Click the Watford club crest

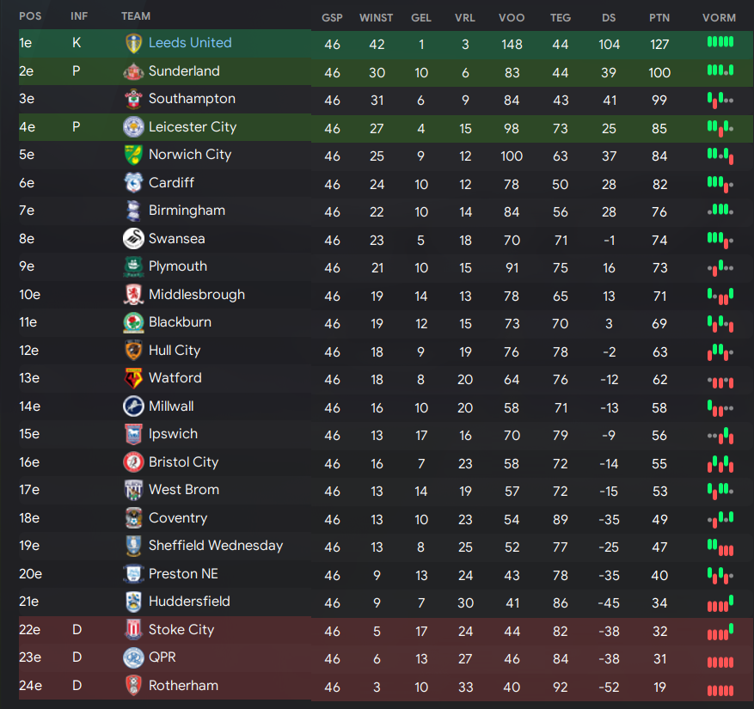pyautogui.click(x=133, y=378)
